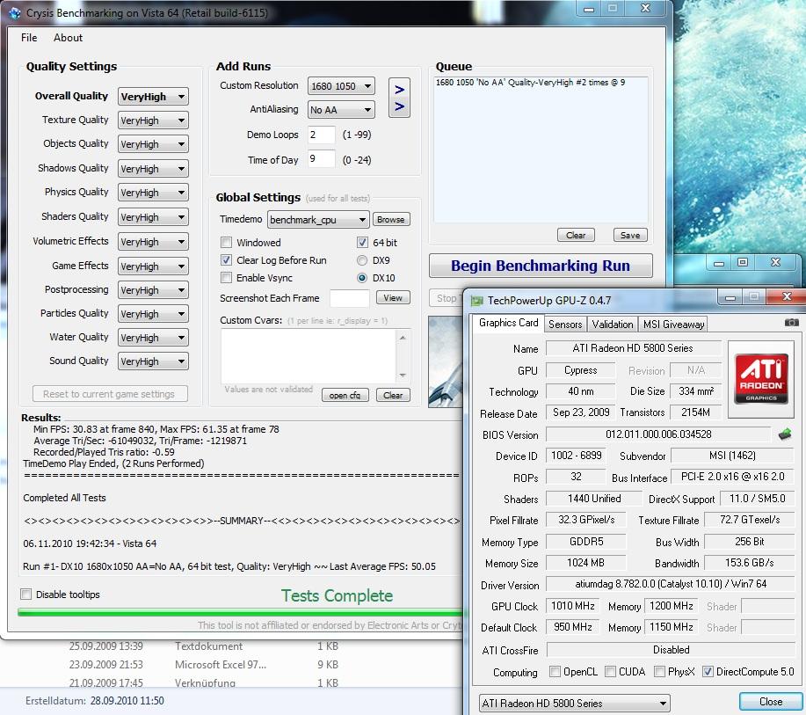Screen dimensions: 806x715
Task: Expand the Water Quality dropdown
Action: (153, 338)
